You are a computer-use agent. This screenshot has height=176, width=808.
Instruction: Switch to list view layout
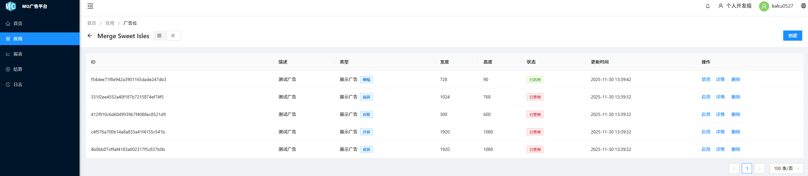[173, 36]
